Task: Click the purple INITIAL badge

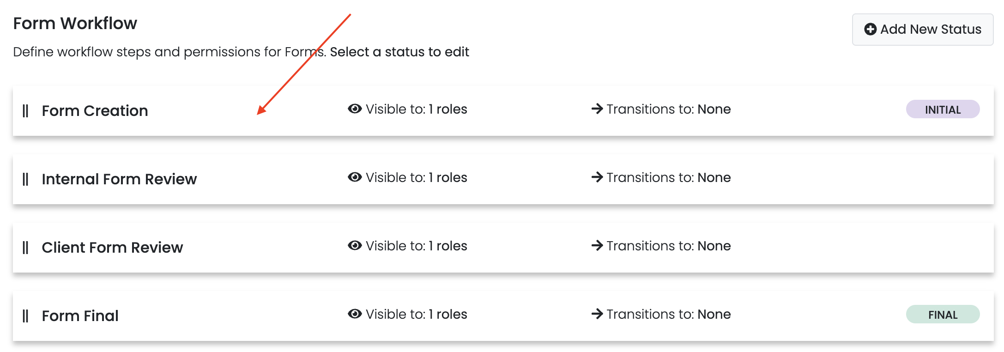Action: pos(943,109)
